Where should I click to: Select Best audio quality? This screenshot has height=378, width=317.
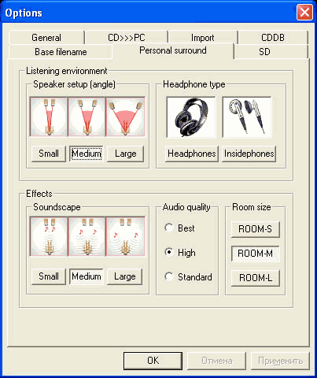179,228
